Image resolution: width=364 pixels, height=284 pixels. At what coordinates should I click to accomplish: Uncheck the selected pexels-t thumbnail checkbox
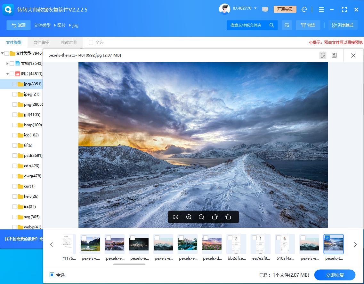coord(327,237)
